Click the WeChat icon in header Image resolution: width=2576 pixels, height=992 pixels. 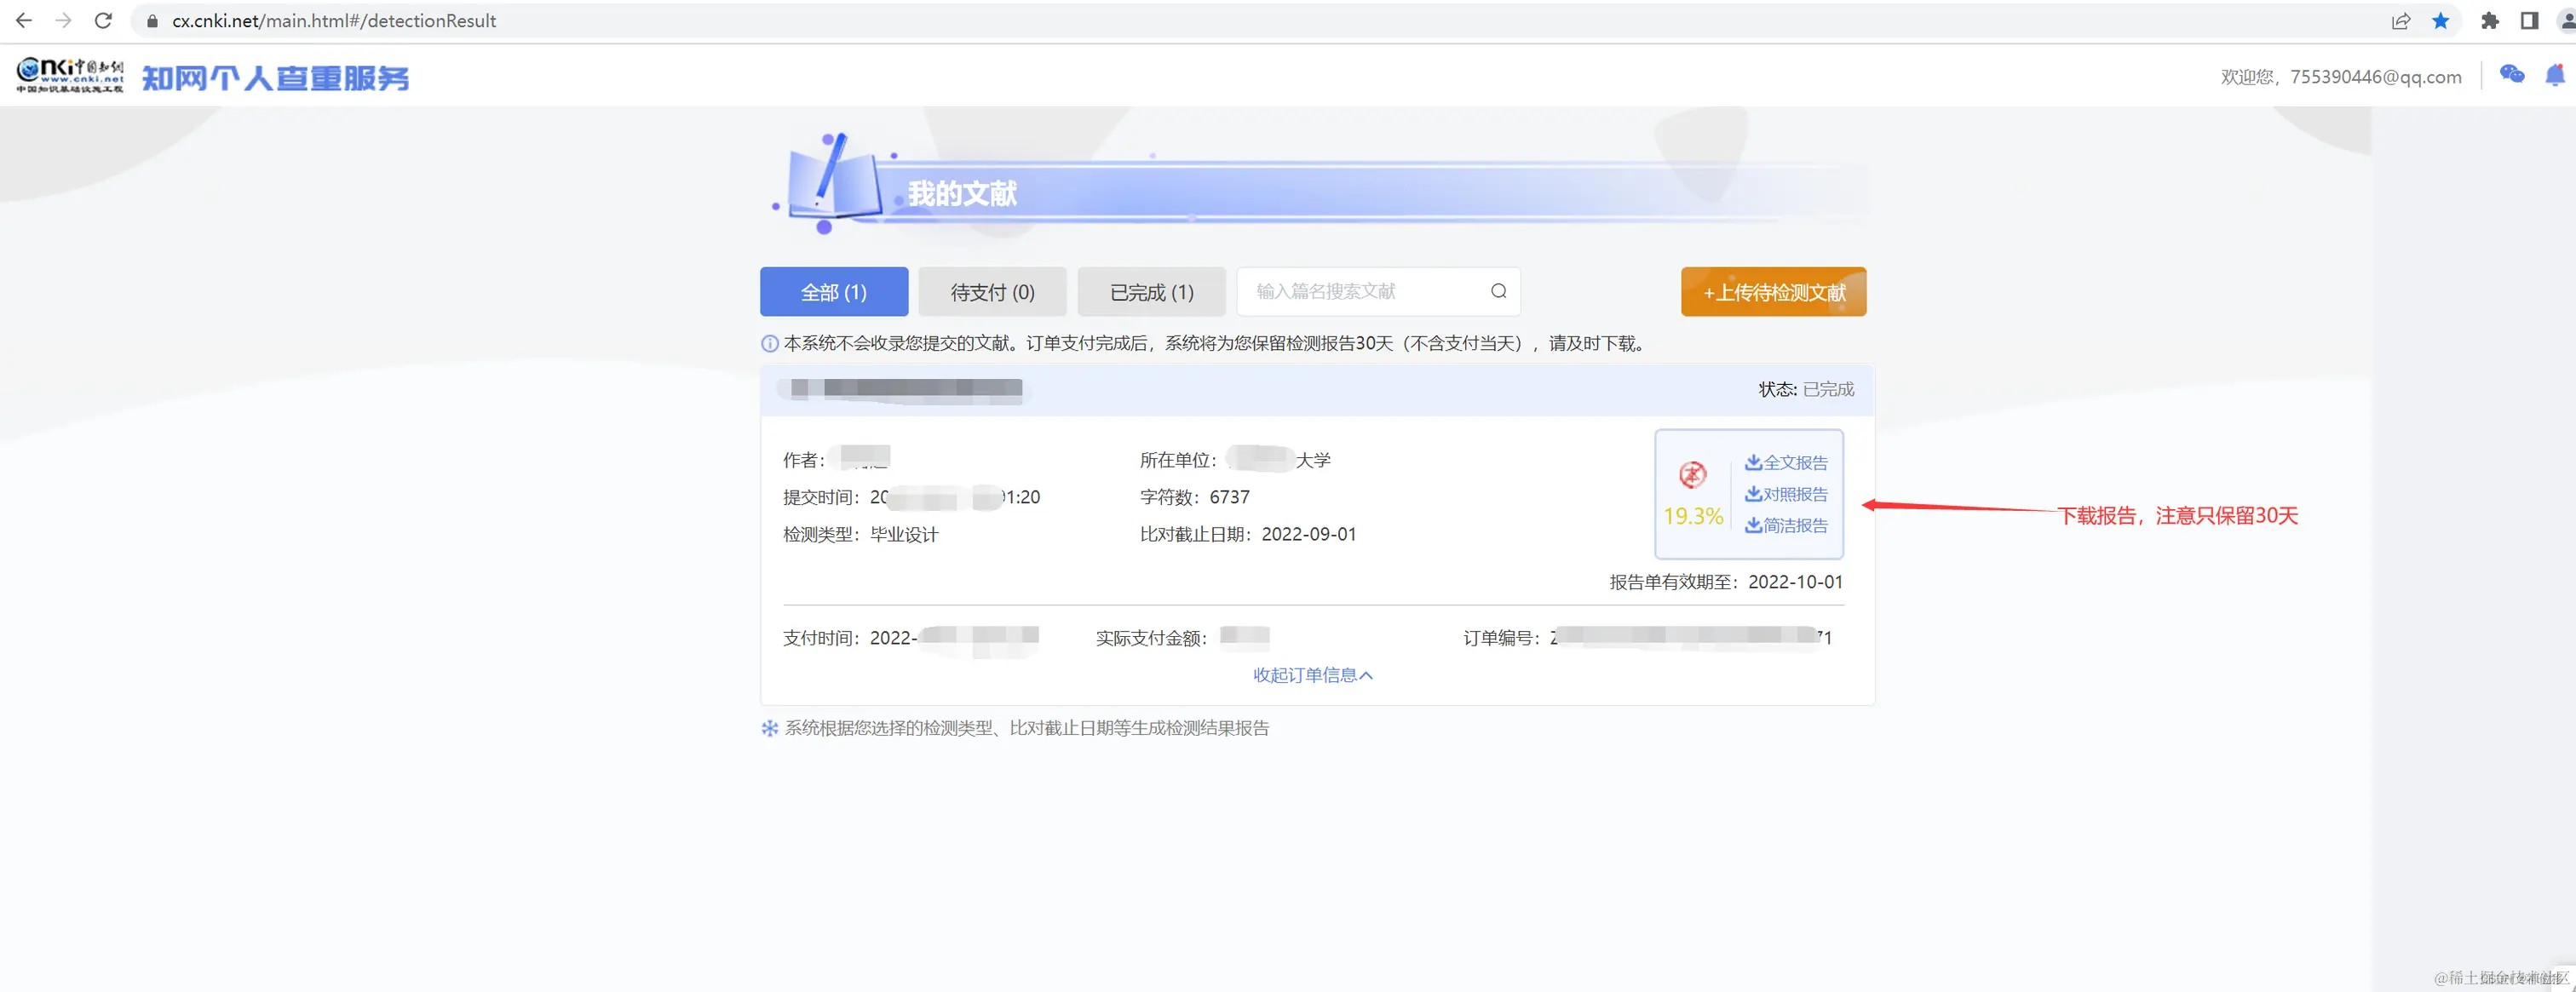[x=2511, y=75]
